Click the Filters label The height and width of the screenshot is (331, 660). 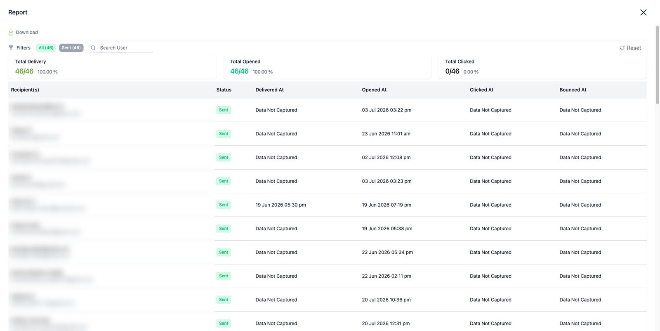point(24,48)
